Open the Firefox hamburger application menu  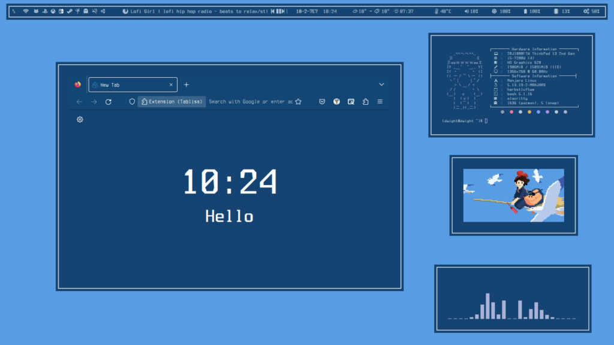(380, 102)
